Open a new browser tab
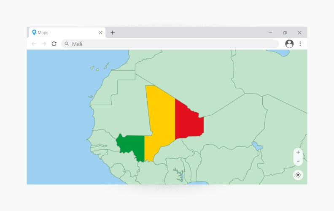Screen dimensions: 334x211 click(113, 33)
